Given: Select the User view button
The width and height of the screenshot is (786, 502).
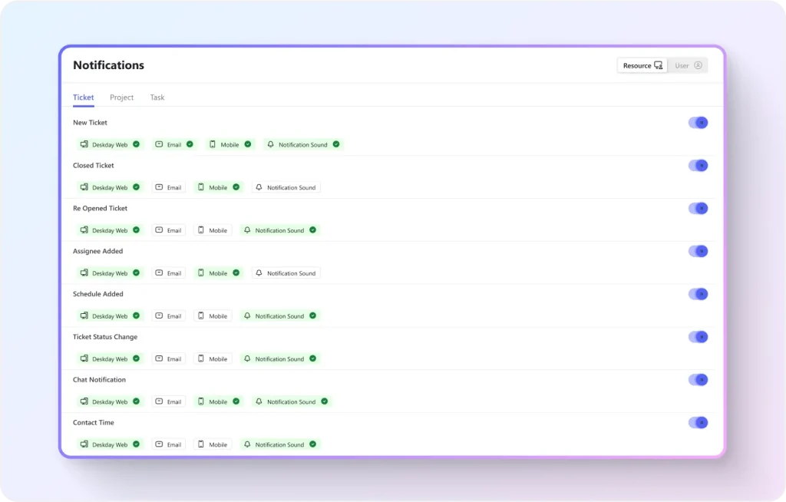Looking at the screenshot, I should (688, 65).
